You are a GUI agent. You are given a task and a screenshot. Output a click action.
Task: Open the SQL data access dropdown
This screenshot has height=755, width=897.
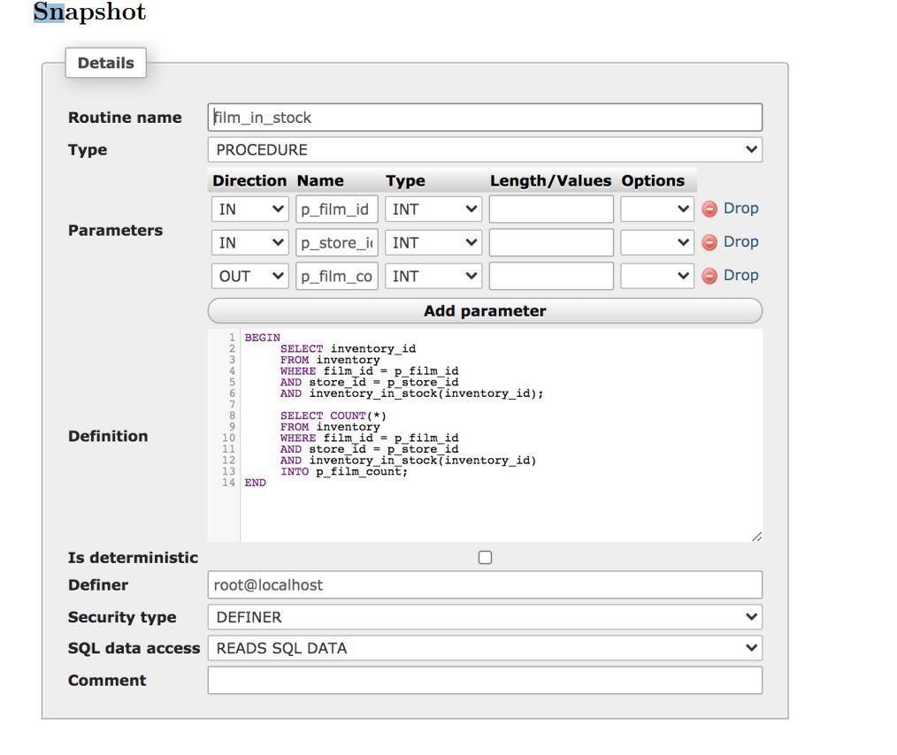coord(485,648)
